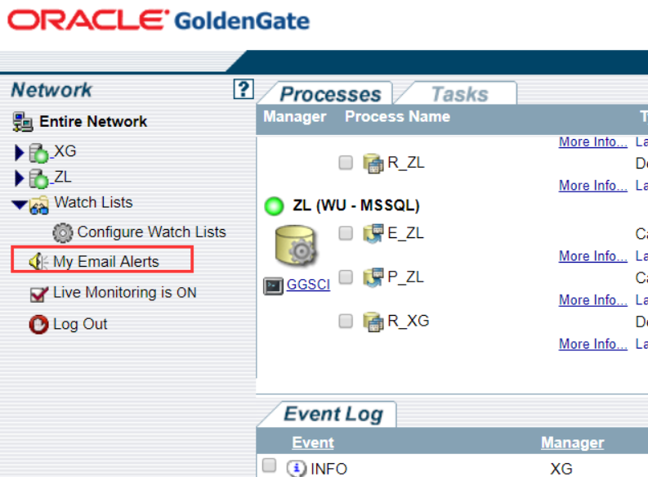The width and height of the screenshot is (648, 477).
Task: Toggle Live Monitoring is ON
Action: tap(125, 292)
